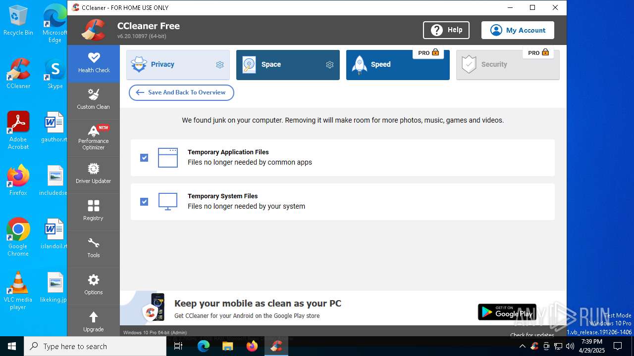Open Microsoft Edge from the taskbar
This screenshot has width=634, height=356.
[x=204, y=346]
